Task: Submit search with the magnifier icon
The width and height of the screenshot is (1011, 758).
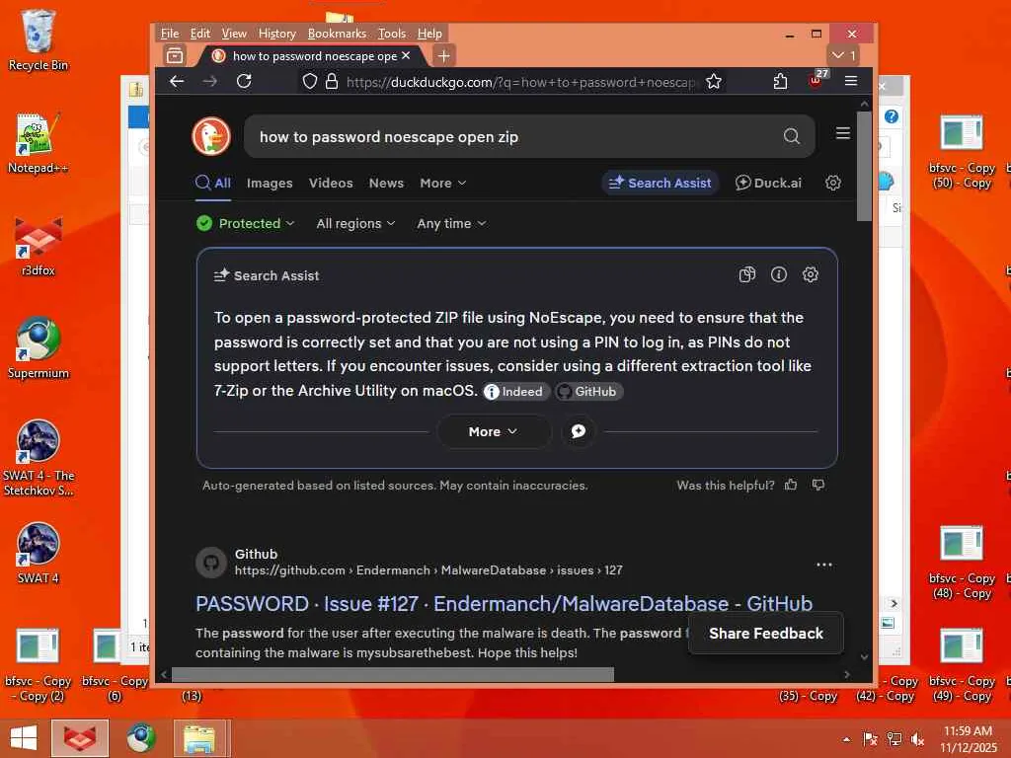Action: click(792, 136)
